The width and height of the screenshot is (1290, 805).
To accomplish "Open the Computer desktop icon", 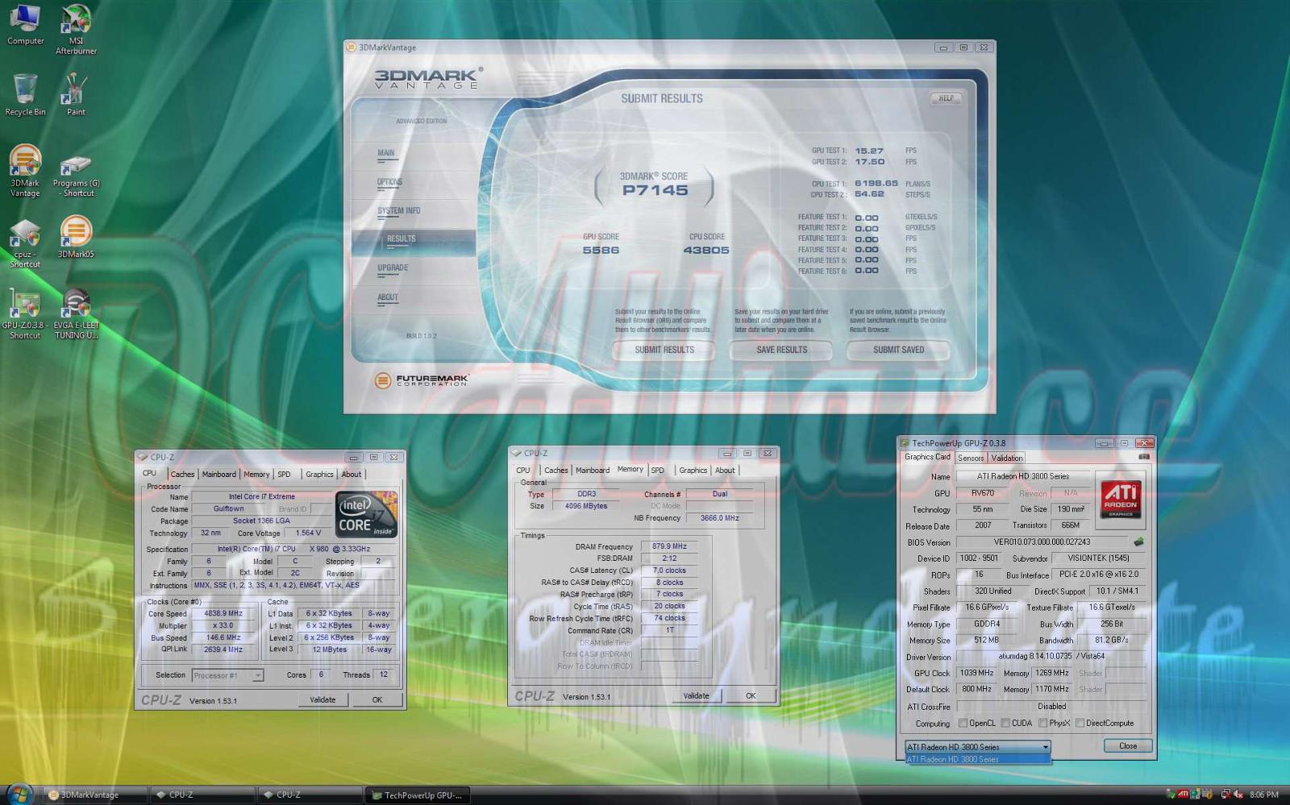I will click(x=25, y=25).
